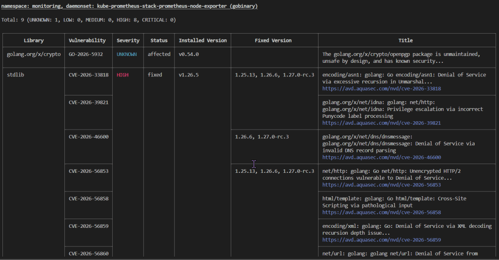Select the CVE-2026-39821 vulnerability ID
The image size is (499, 260).
(88, 102)
